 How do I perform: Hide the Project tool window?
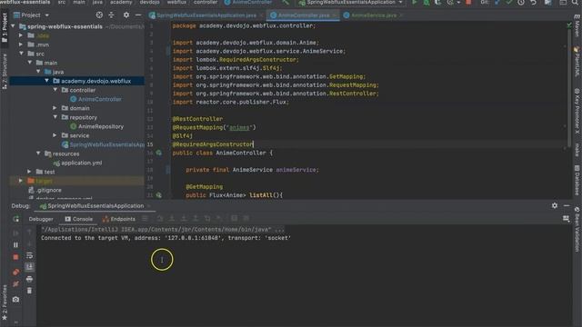[138, 15]
